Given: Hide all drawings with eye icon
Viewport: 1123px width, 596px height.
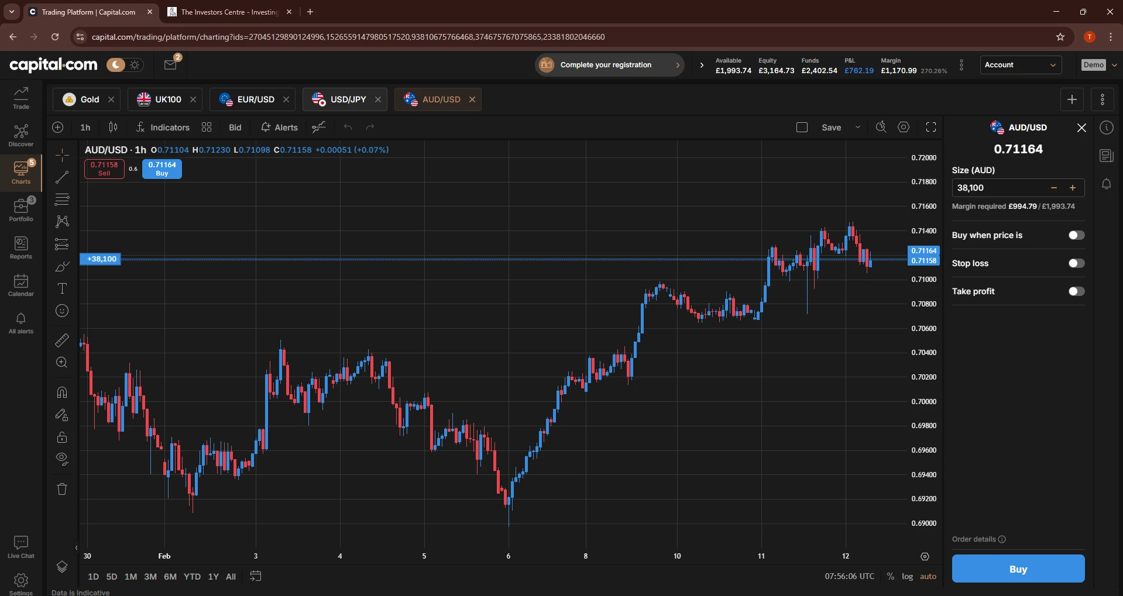Looking at the screenshot, I should tap(62, 459).
